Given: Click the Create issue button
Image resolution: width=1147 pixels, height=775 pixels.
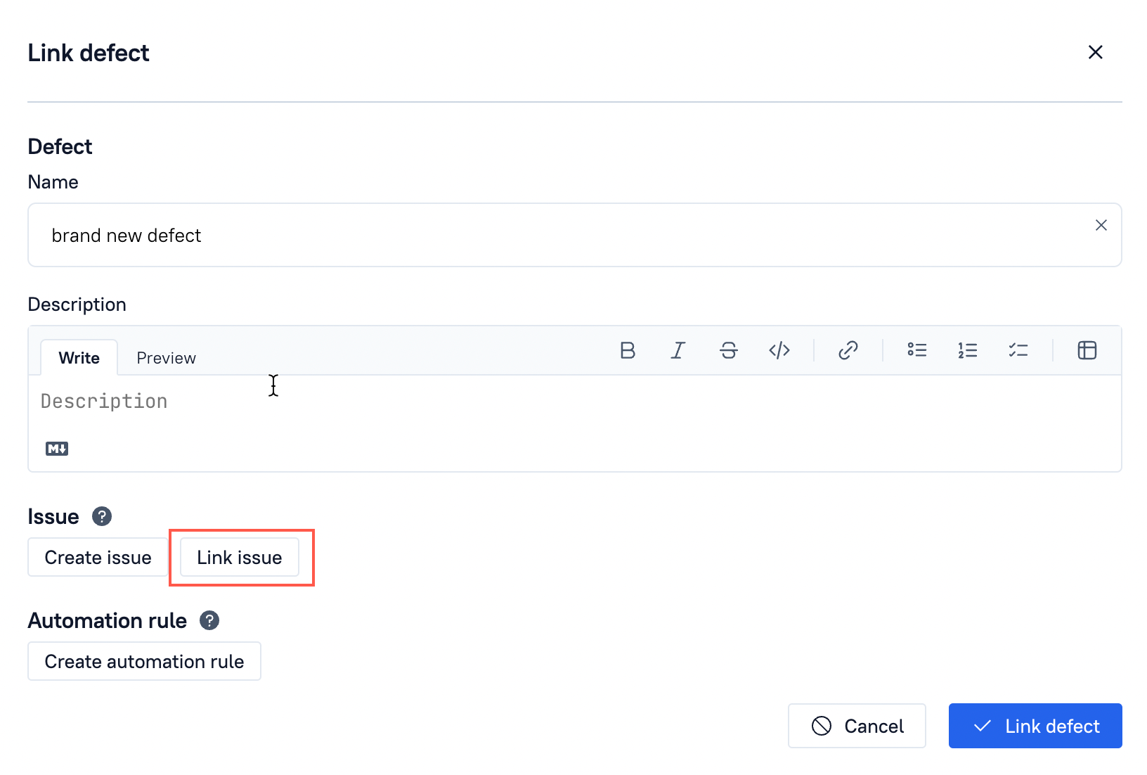Looking at the screenshot, I should point(98,557).
